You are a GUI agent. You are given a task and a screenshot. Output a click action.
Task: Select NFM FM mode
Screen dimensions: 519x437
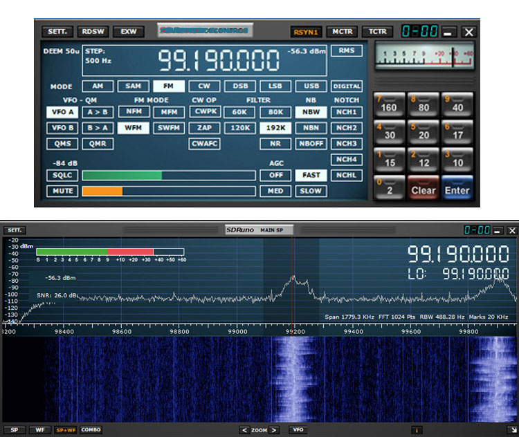[x=134, y=111]
